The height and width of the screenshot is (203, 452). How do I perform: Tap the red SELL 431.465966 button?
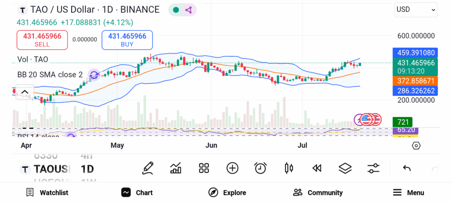pyautogui.click(x=42, y=40)
